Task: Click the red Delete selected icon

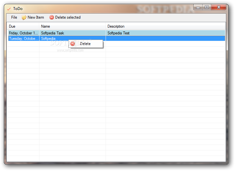Action: click(x=52, y=17)
